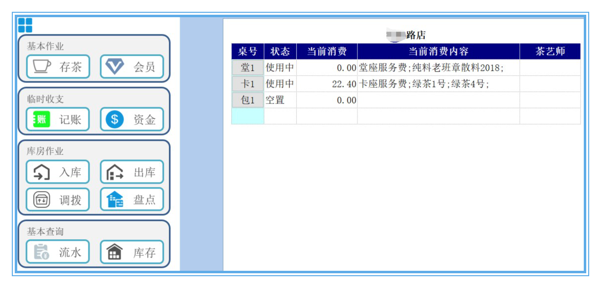Click 桌号 column header

[x=248, y=52]
